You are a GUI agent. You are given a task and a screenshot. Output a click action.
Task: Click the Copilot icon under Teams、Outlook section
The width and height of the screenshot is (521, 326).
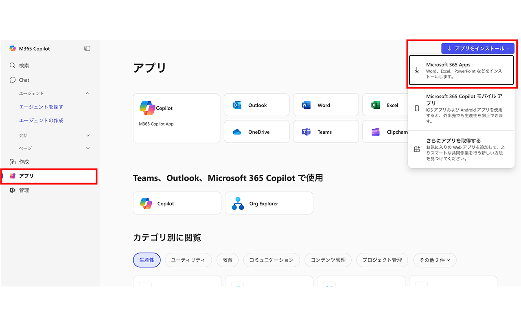point(146,203)
